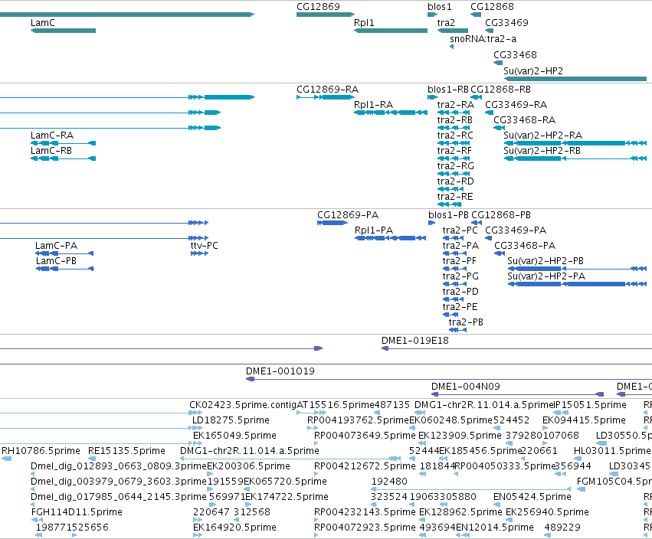Click protein tra2-PB
Image resolution: width=652 pixels, height=539 pixels.
pyautogui.click(x=458, y=330)
